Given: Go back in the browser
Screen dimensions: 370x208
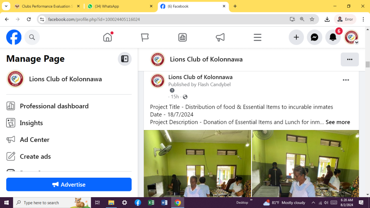Looking at the screenshot, I should coord(7,19).
